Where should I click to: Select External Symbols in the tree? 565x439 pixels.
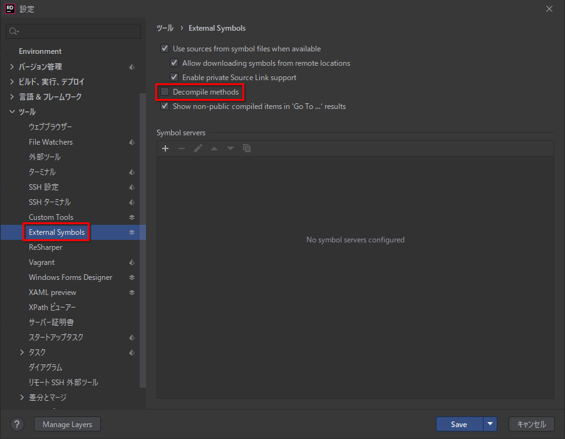[56, 232]
